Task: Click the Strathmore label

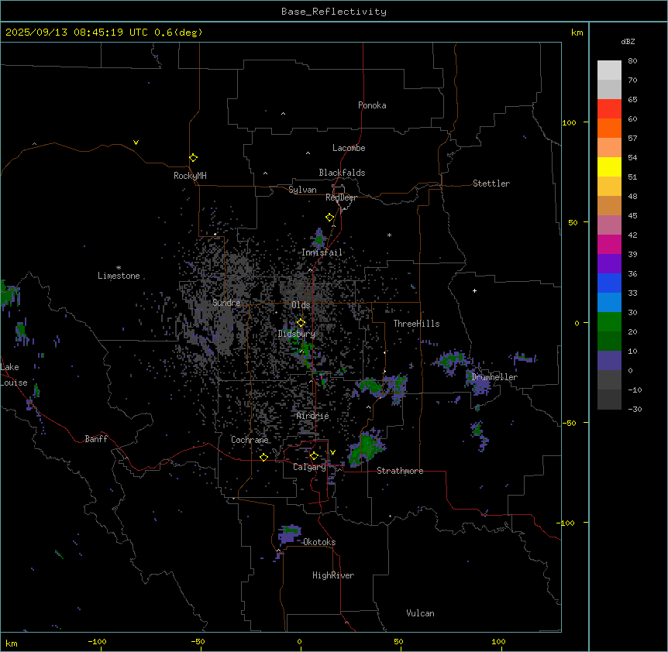Action: pos(400,471)
